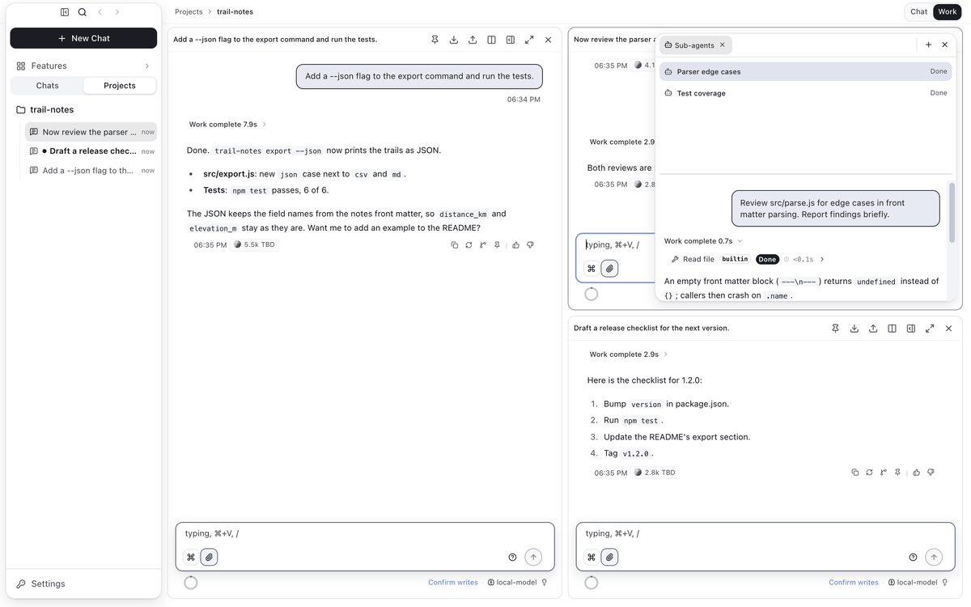971x607 pixels.
Task: Click the Confirm writes link in the left panel
Action: (x=453, y=583)
